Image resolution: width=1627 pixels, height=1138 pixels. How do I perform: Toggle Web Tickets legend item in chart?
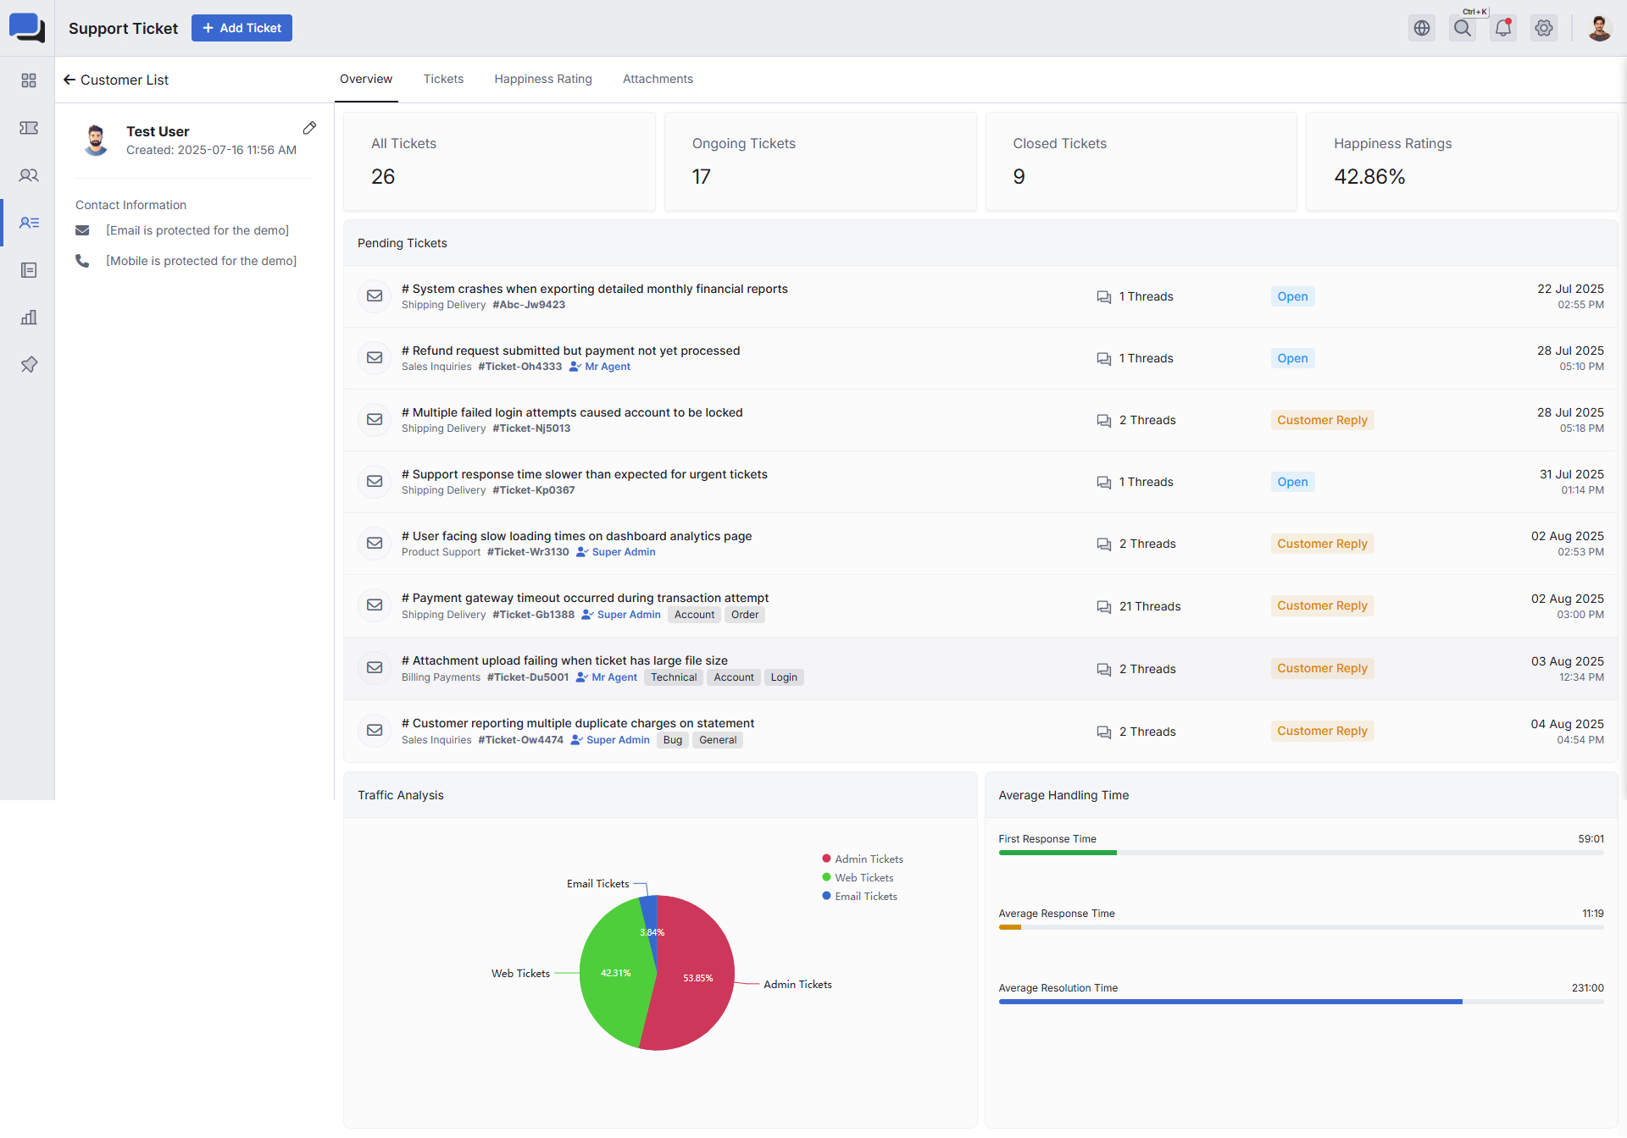858,877
